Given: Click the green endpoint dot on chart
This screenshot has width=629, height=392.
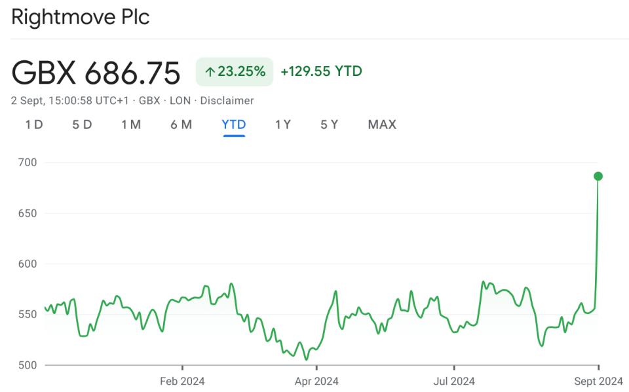Looking at the screenshot, I should coord(598,176).
